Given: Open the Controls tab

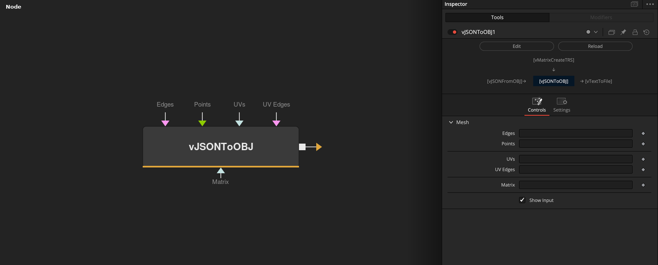Looking at the screenshot, I should click(x=537, y=105).
